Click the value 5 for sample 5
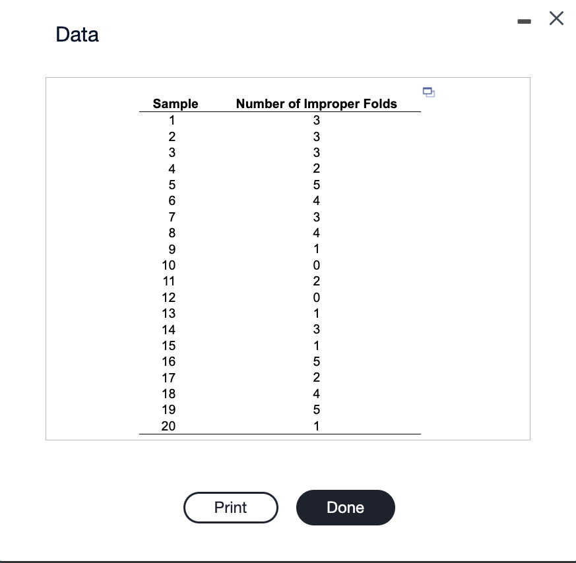This screenshot has height=563, width=576. click(x=316, y=185)
